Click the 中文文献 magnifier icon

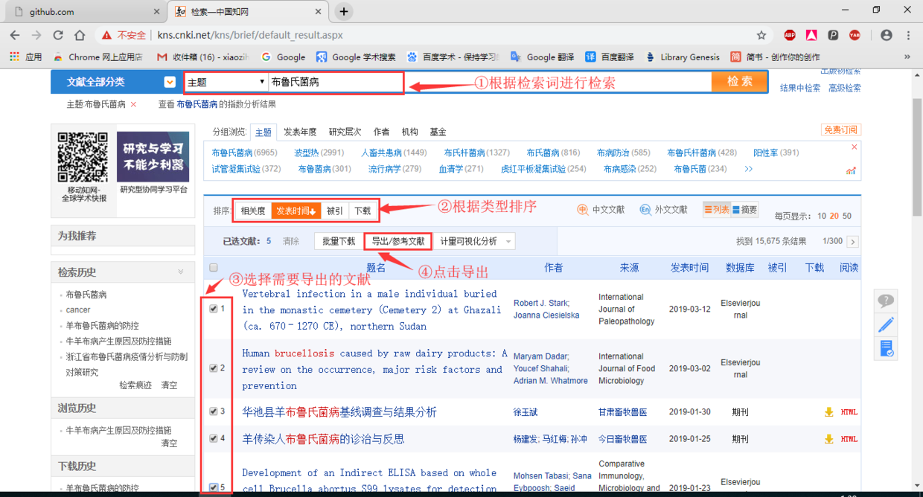point(583,210)
